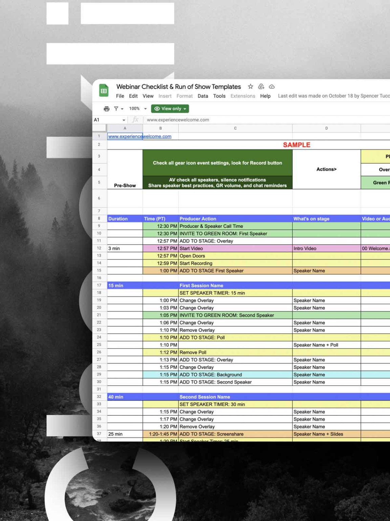Click the green View only button
Viewport: 390px width, 521px height.
pyautogui.click(x=170, y=109)
